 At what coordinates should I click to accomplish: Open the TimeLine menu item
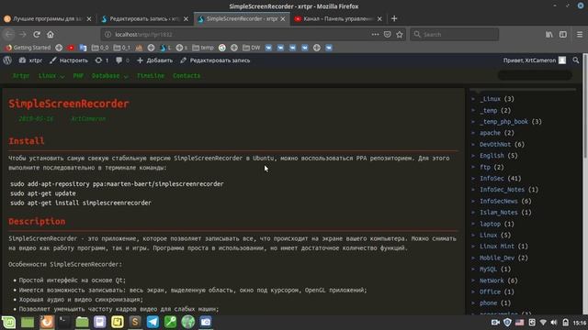pyautogui.click(x=151, y=75)
